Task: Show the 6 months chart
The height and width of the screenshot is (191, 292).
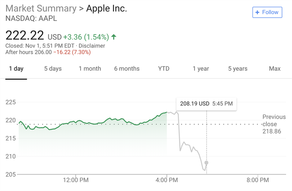Action: pyautogui.click(x=127, y=69)
